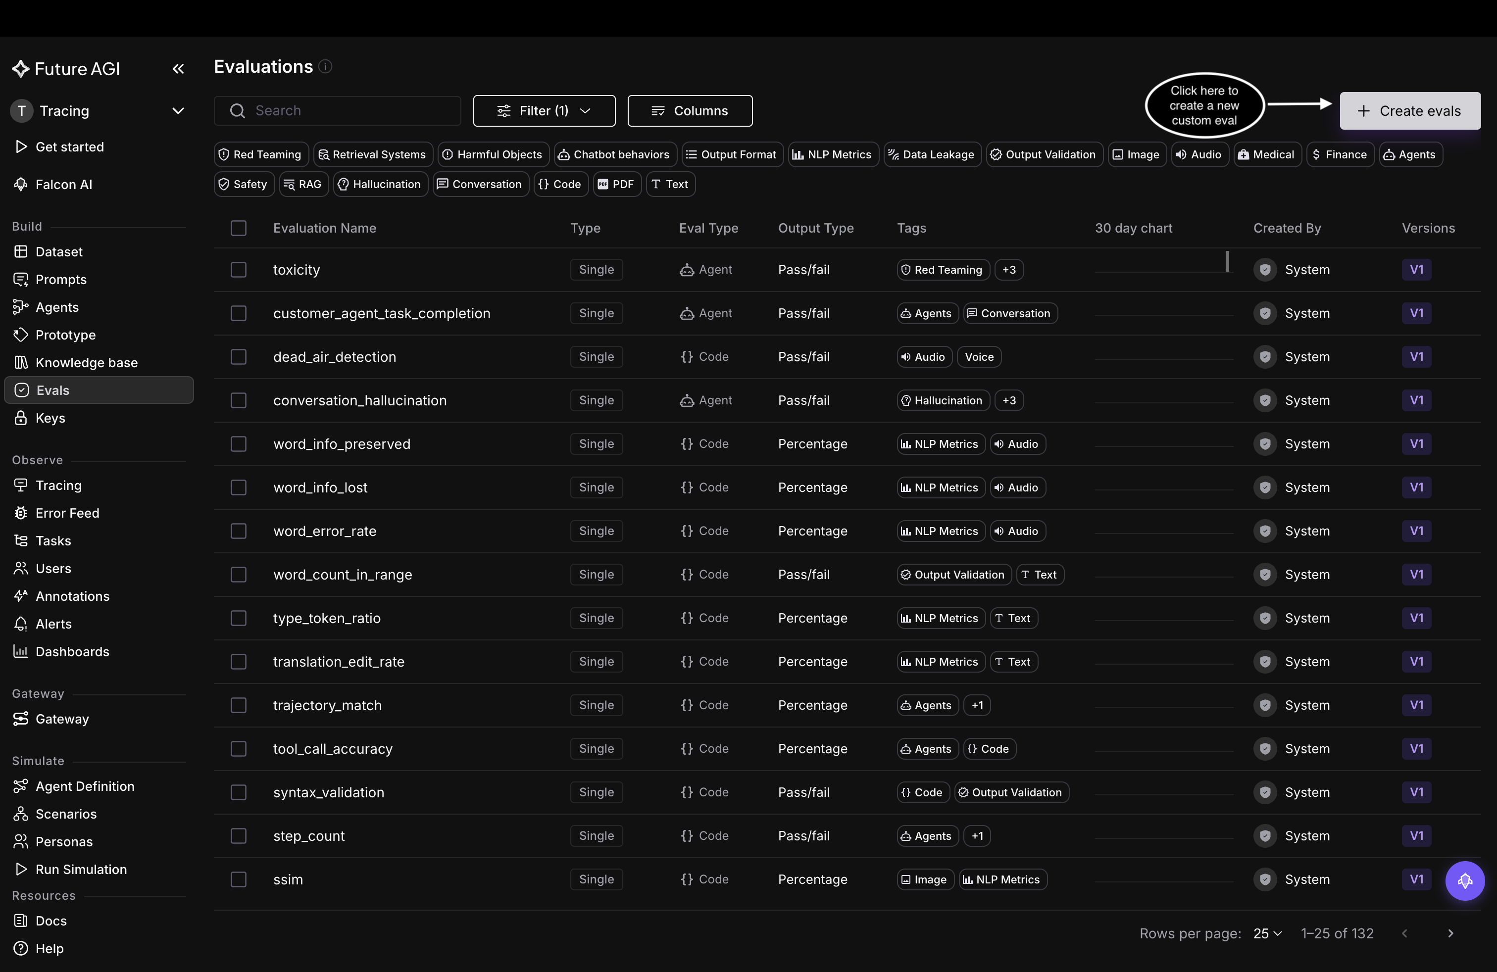
Task: Click the Users sidebar icon
Action: [x=21, y=568]
